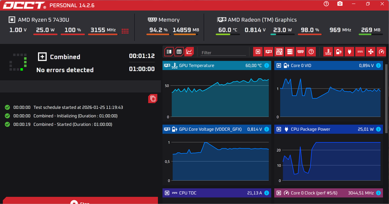389x204 pixels.
Task: Toggle the memory sensor filter
Action: click(x=300, y=52)
